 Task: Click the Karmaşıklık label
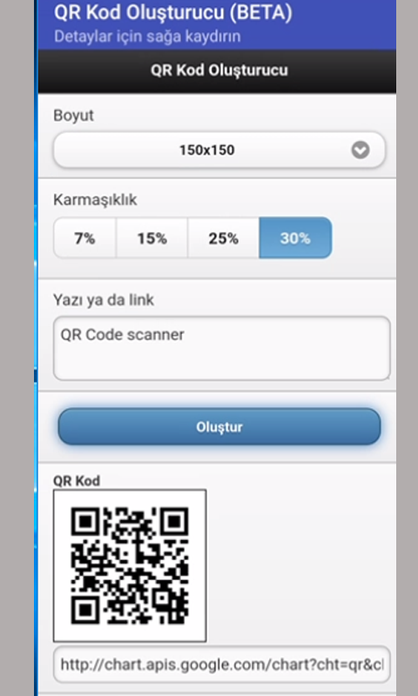pyautogui.click(x=95, y=200)
